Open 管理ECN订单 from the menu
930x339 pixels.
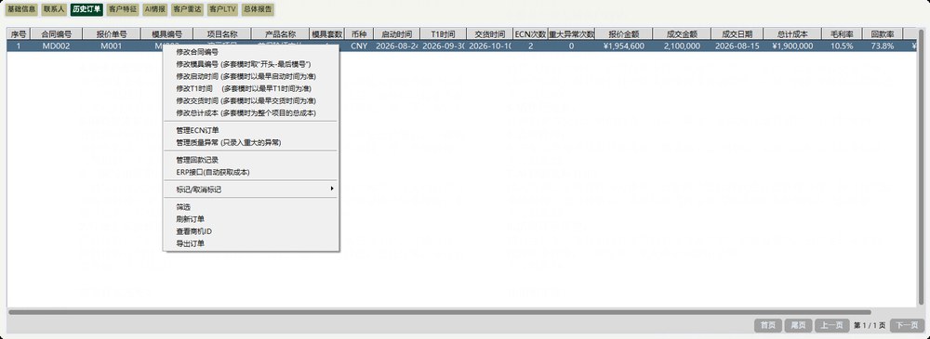point(251,130)
